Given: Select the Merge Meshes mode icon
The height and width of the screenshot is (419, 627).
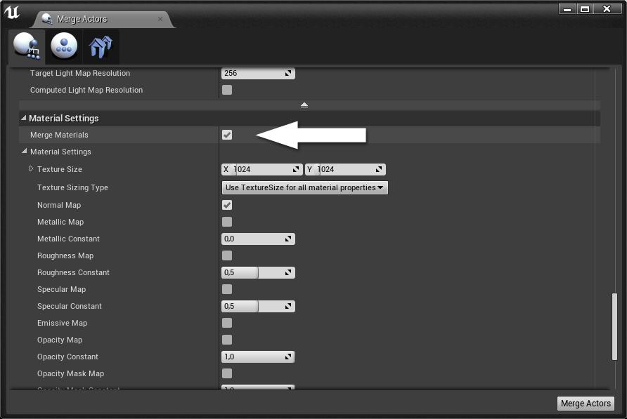Looking at the screenshot, I should click(x=27, y=47).
